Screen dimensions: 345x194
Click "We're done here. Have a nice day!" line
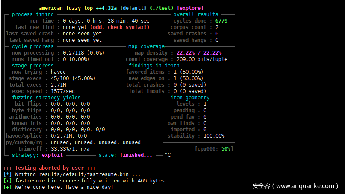click(x=64, y=187)
